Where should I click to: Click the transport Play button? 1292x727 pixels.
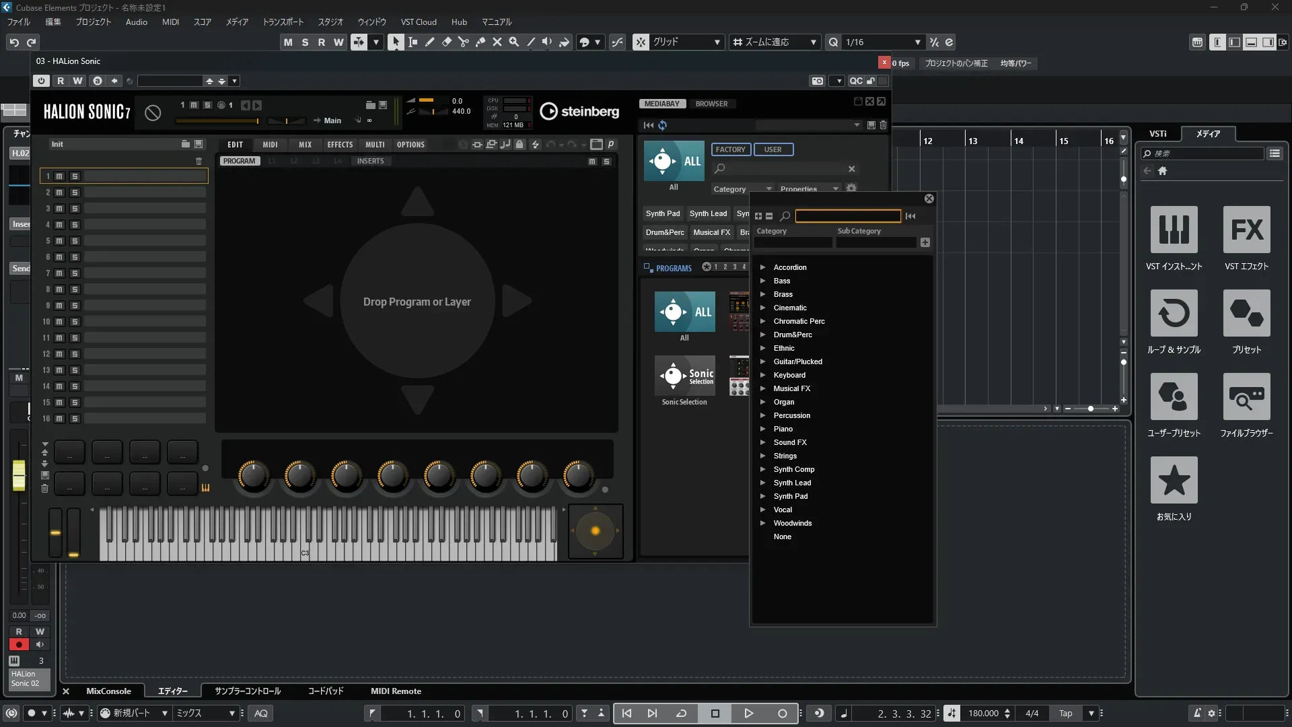tap(748, 714)
